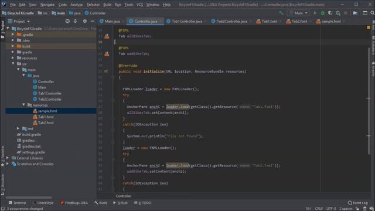This screenshot has height=211, width=375.
Task: Open FindBugs-IDEA tool window
Action: (74, 203)
